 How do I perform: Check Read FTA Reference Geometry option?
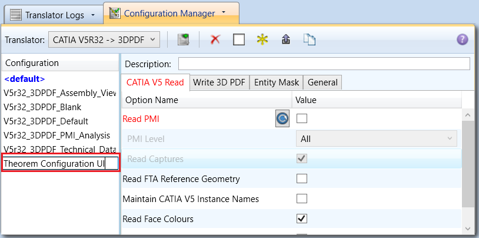(302, 178)
